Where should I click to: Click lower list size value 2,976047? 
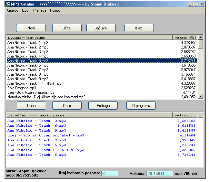click(x=186, y=140)
